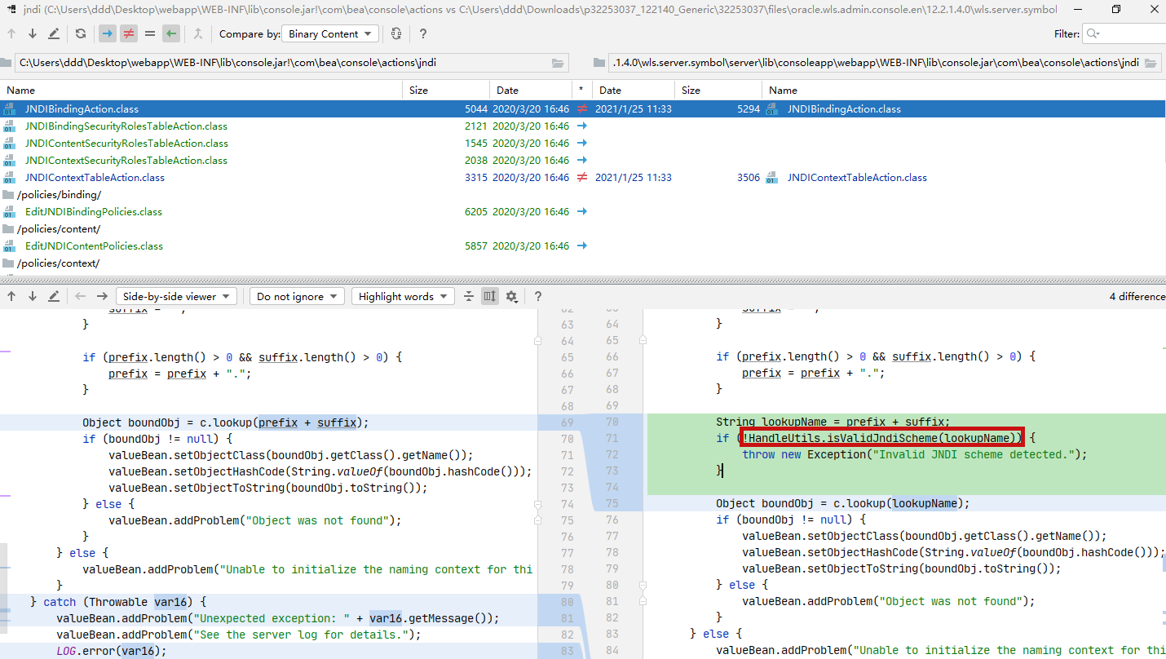Toggle synchronize scrolling icon
The height and width of the screenshot is (659, 1166).
pos(489,296)
